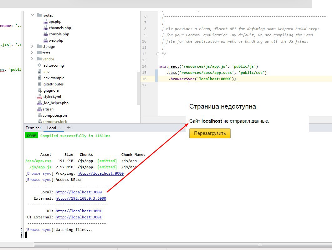Viewport: 332px width, 250px height.
Task: Click the composer.json file icon
Action: point(40,115)
